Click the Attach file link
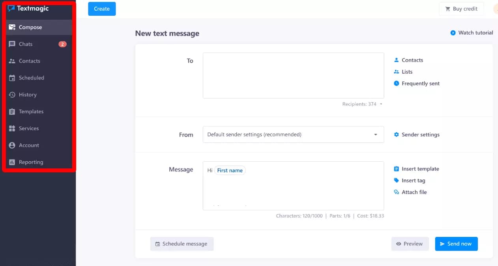The image size is (498, 266). pyautogui.click(x=414, y=192)
